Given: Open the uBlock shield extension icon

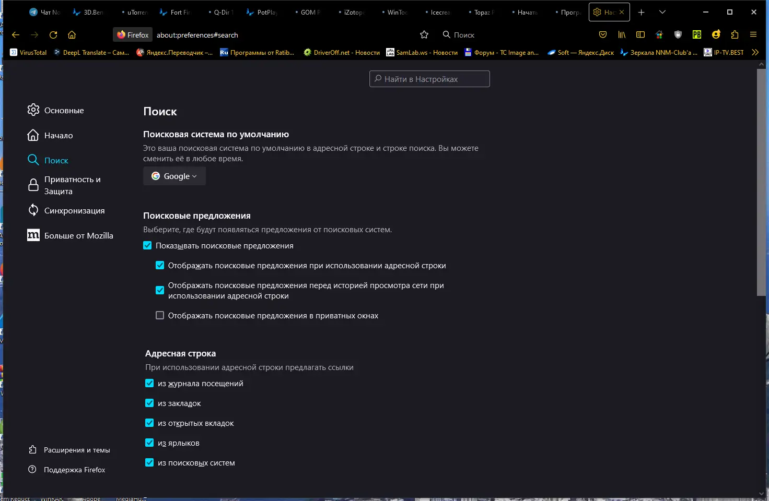Looking at the screenshot, I should click(x=678, y=35).
